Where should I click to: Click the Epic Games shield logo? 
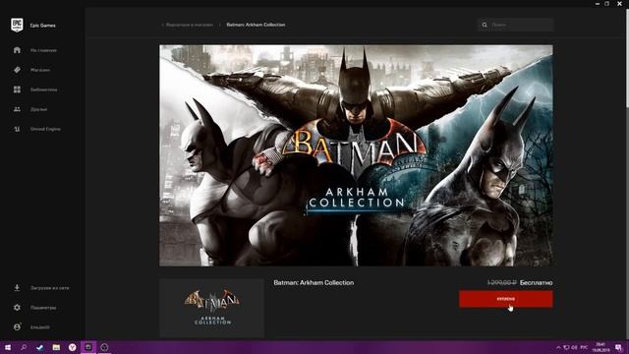tap(17, 25)
